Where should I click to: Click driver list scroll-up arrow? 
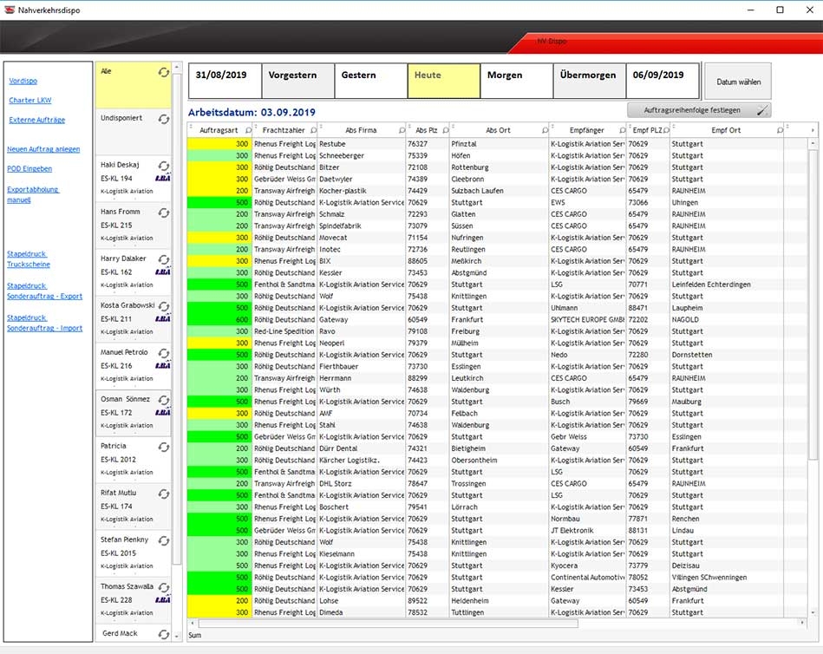point(177,68)
